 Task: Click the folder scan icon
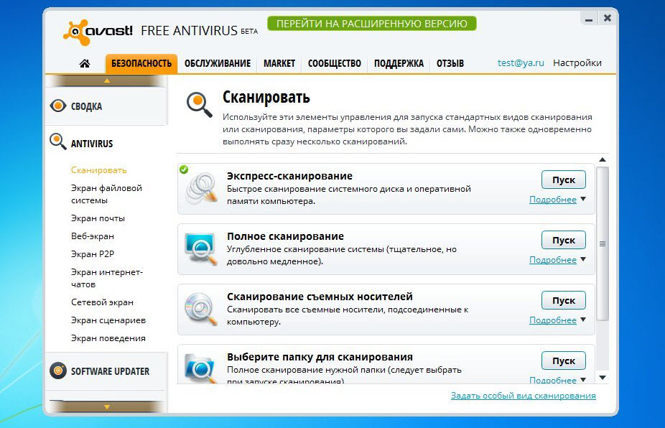click(200, 366)
